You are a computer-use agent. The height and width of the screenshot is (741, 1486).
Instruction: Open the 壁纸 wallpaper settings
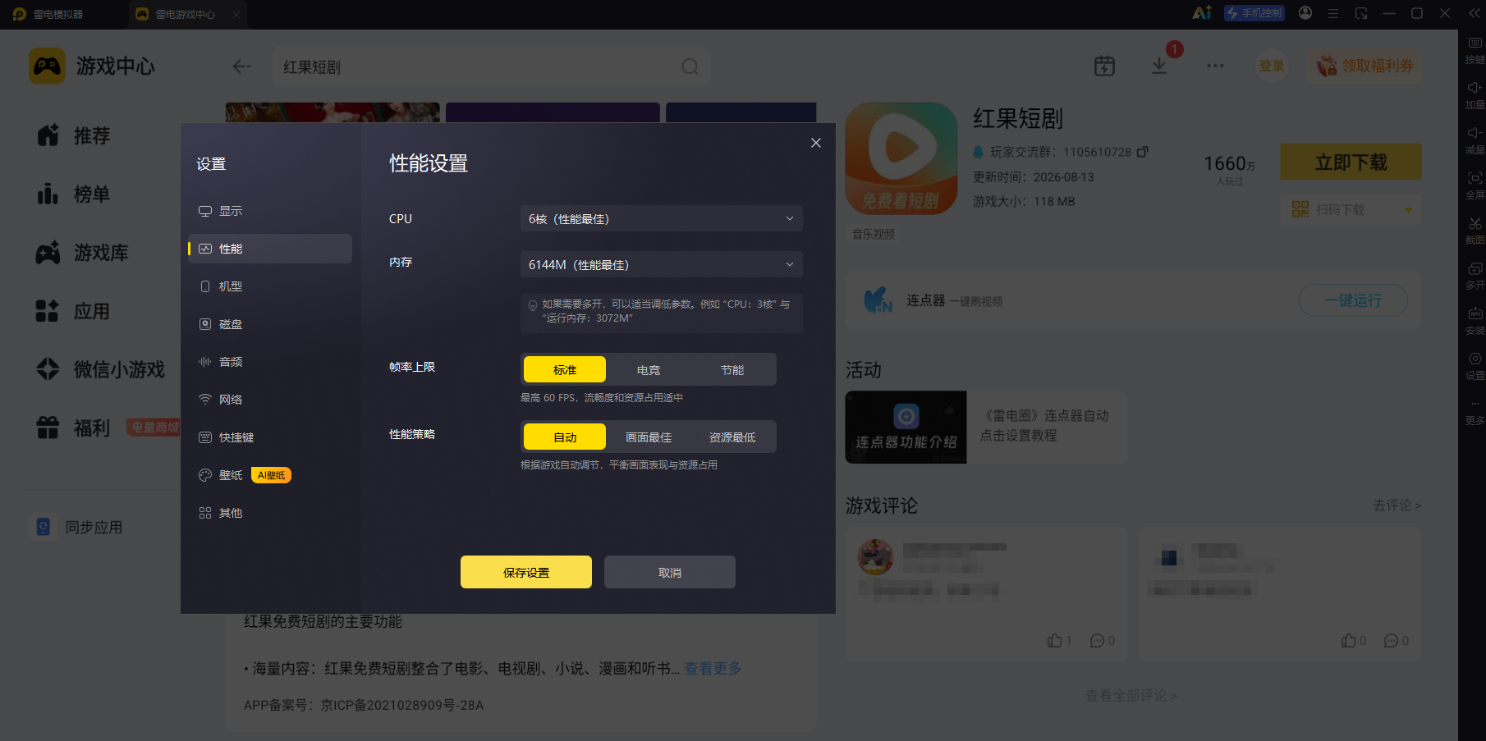click(270, 475)
